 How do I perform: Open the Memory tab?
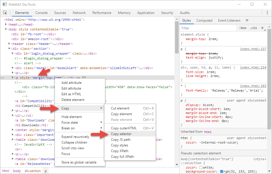pyautogui.click(x=124, y=13)
